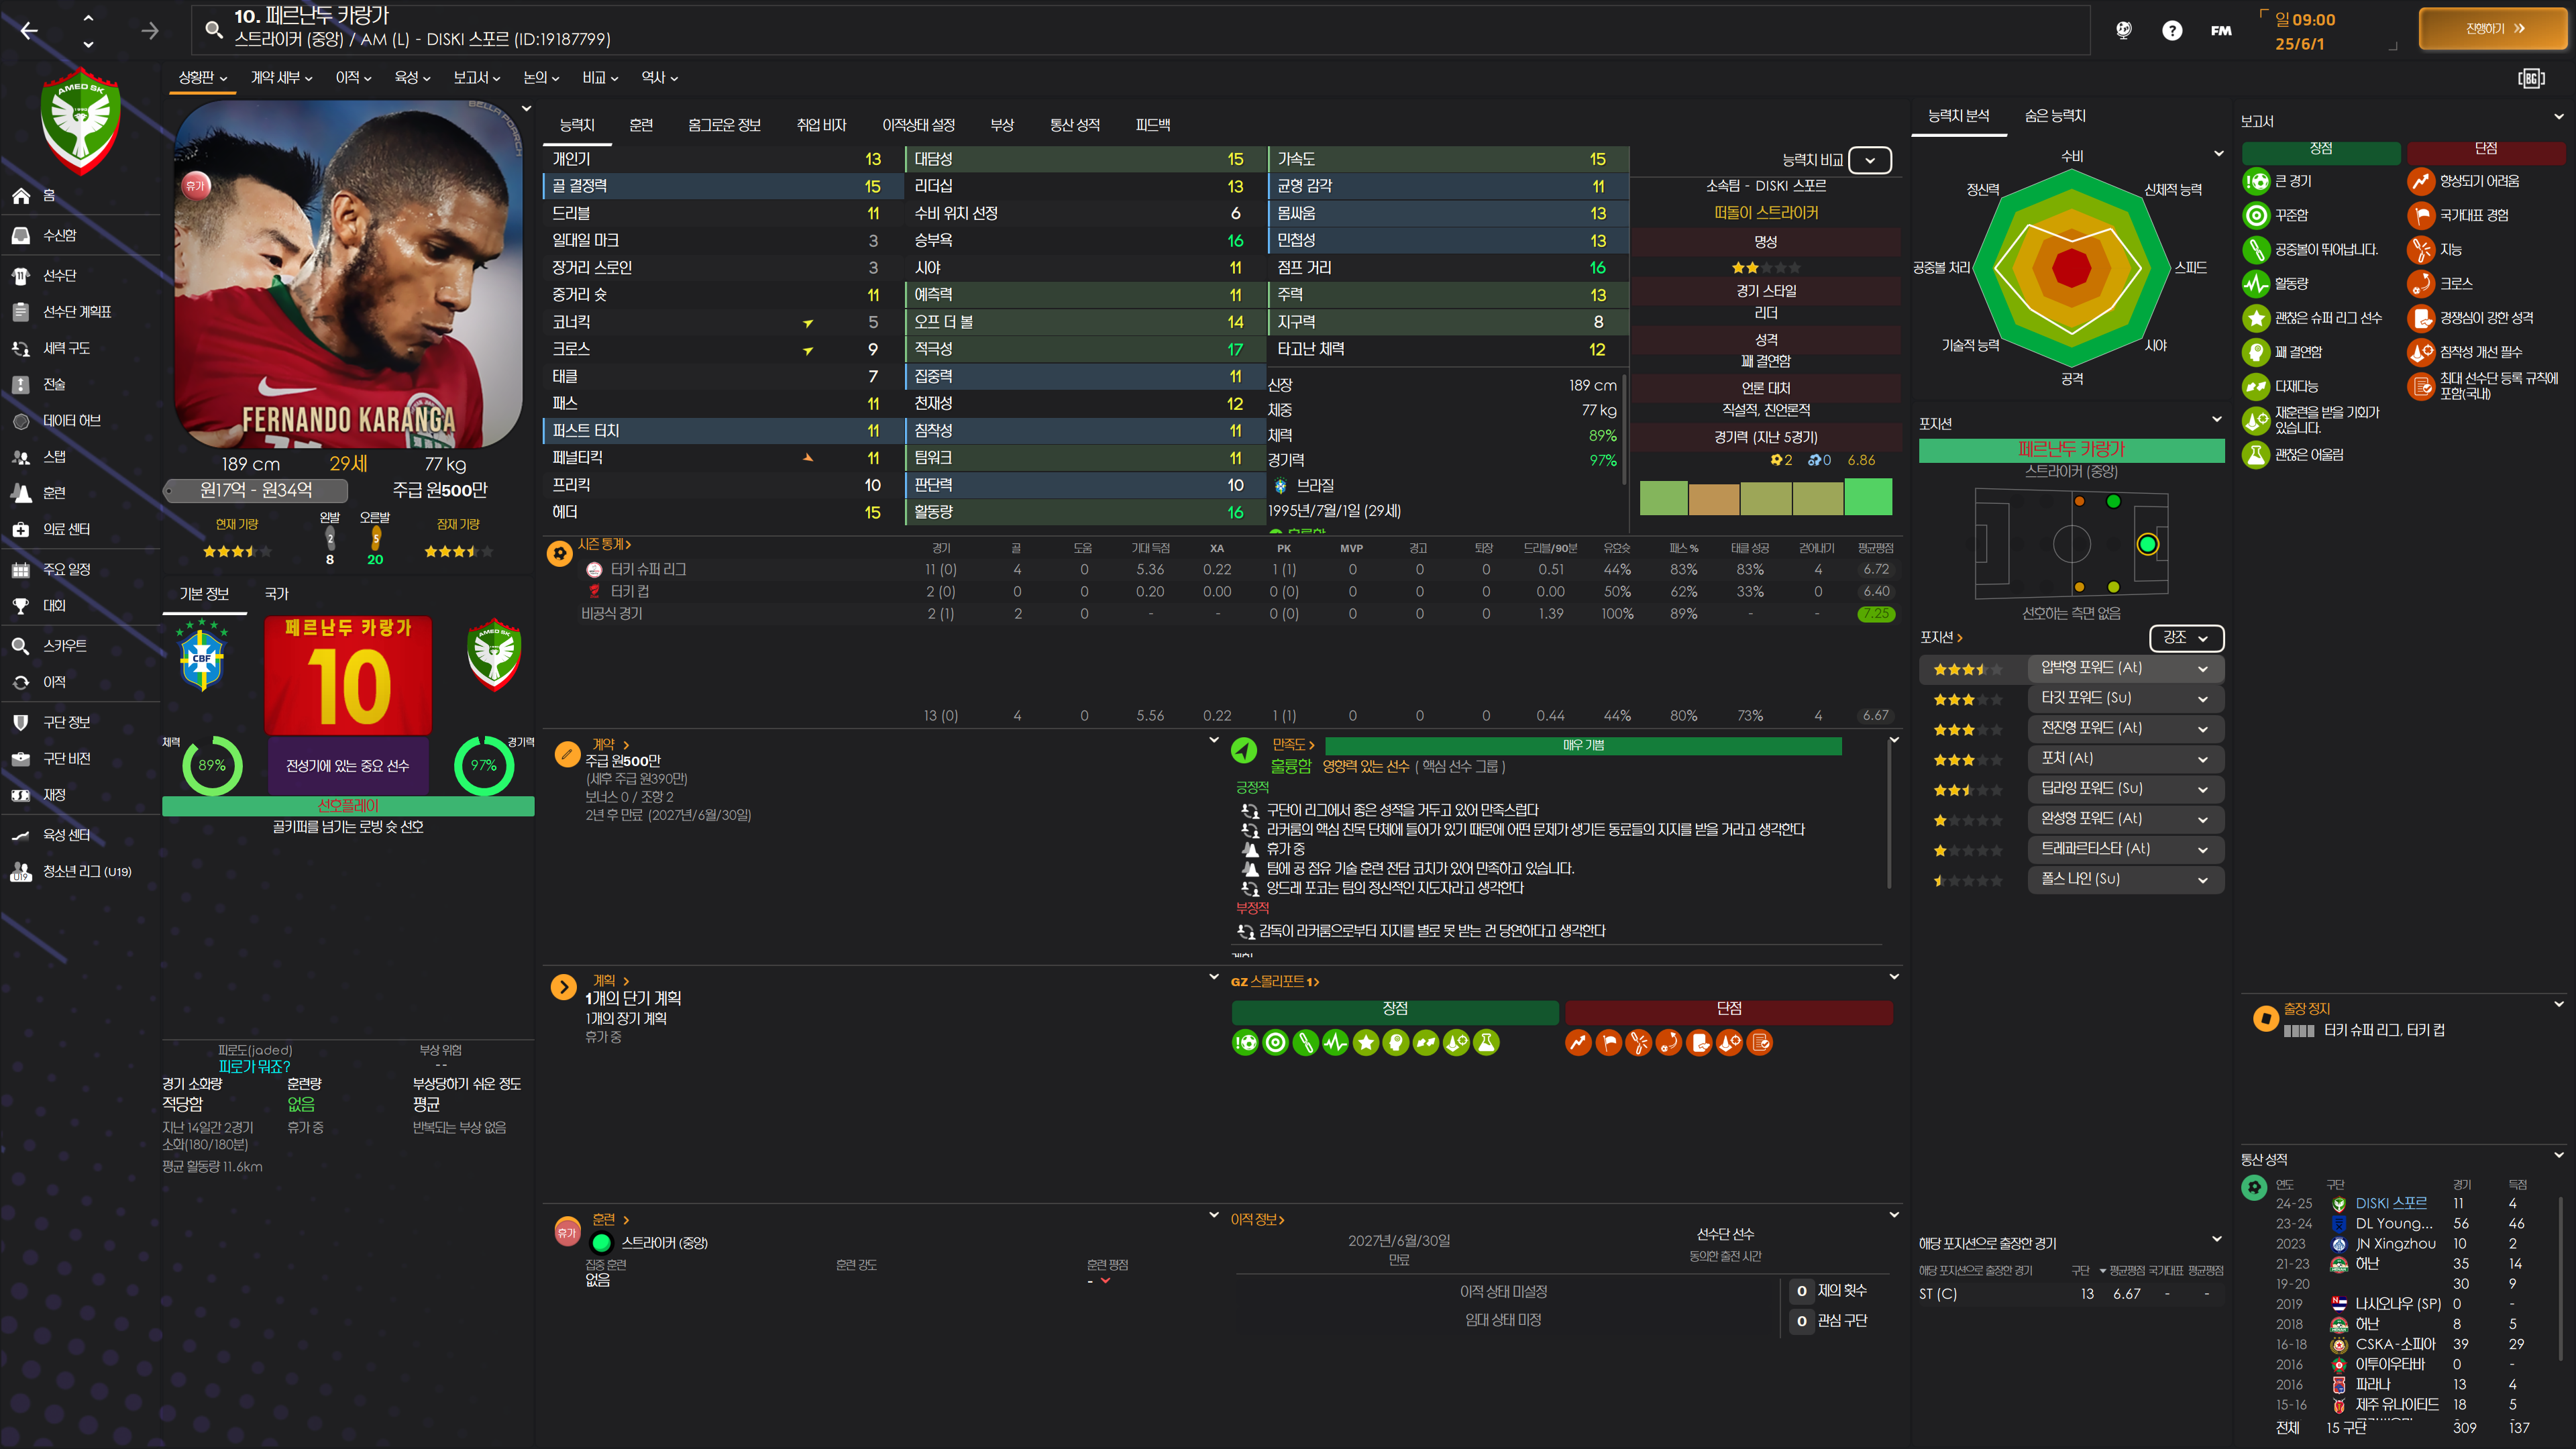The width and height of the screenshot is (2576, 1449).
Task: Open the 계약 세부 menu
Action: pyautogui.click(x=281, y=78)
